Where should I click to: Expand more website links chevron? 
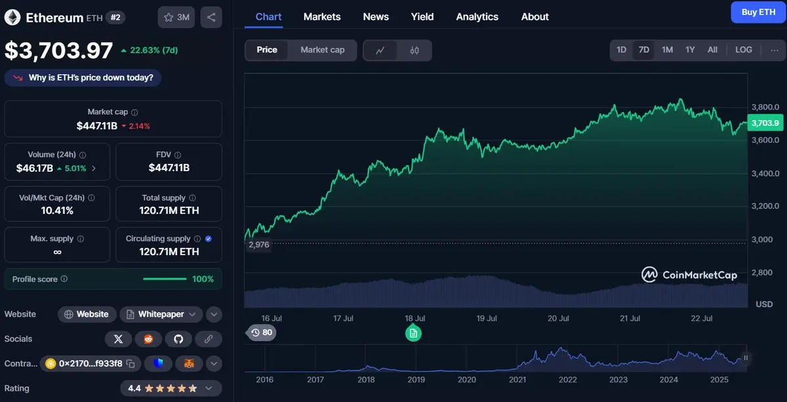pos(214,314)
